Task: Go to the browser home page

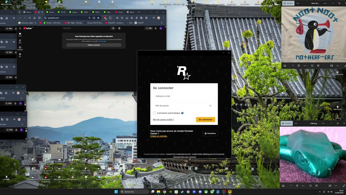Action: [35, 18]
